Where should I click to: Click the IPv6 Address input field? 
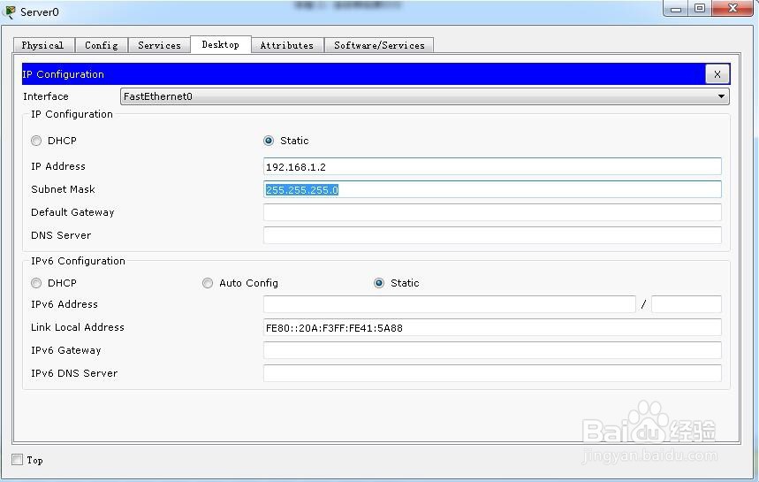pyautogui.click(x=449, y=304)
